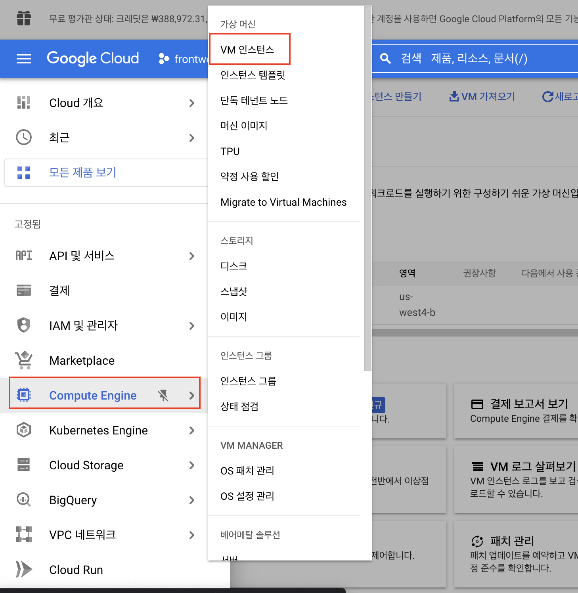Image resolution: width=578 pixels, height=593 pixels.
Task: Click the 모든 제품 보기 button
Action: click(106, 173)
